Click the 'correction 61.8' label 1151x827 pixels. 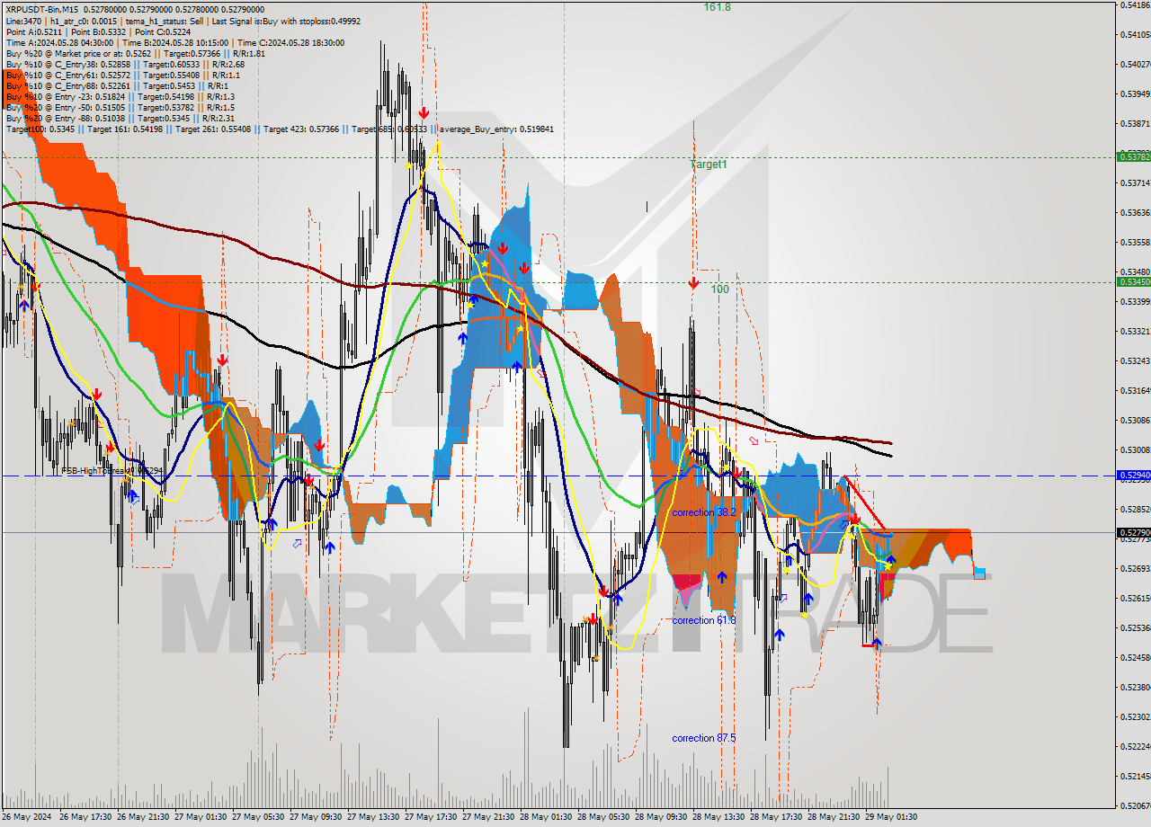pyautogui.click(x=704, y=620)
